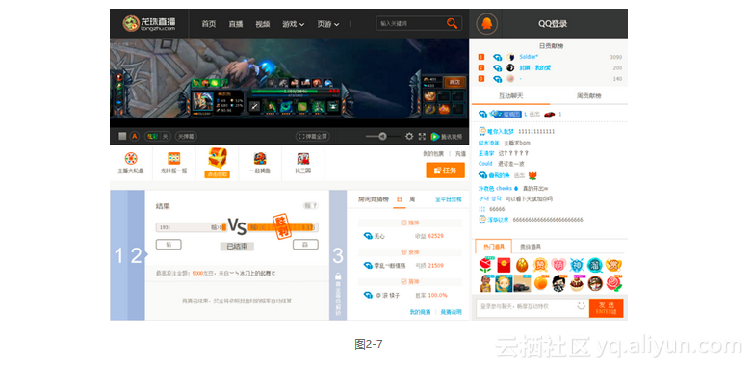The image size is (753, 368).
Task: Select the pink rose bouquet gift icon
Action: (x=613, y=283)
